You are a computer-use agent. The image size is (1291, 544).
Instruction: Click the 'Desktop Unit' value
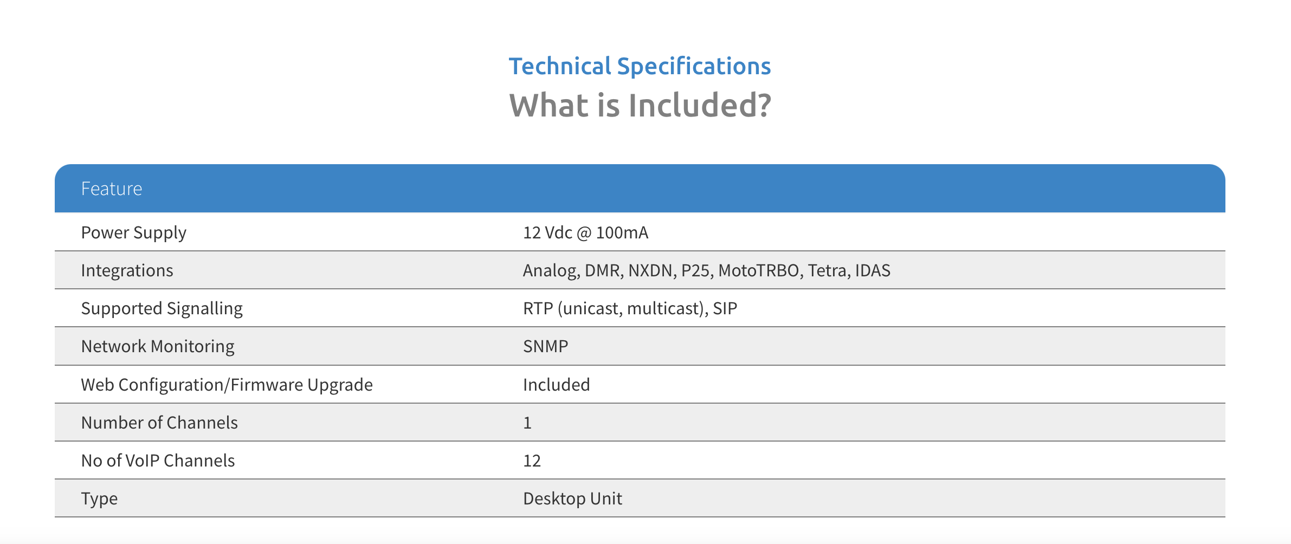[572, 498]
